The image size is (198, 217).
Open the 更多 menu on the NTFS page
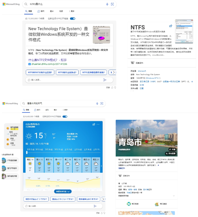click(72, 11)
